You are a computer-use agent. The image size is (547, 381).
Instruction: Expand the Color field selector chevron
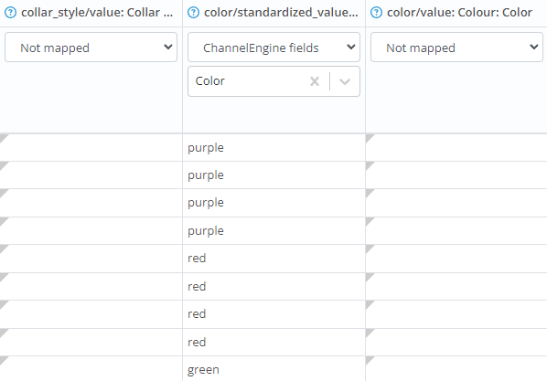coord(345,81)
